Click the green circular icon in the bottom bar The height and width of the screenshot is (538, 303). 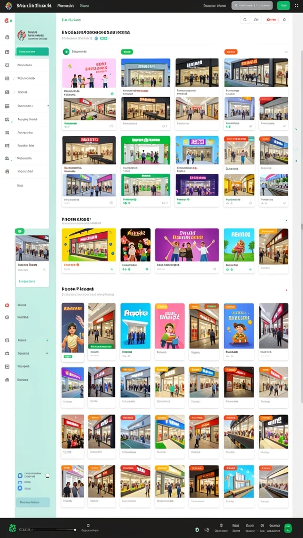[197, 530]
